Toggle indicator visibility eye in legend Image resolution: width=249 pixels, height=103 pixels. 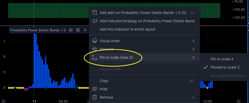71,30
